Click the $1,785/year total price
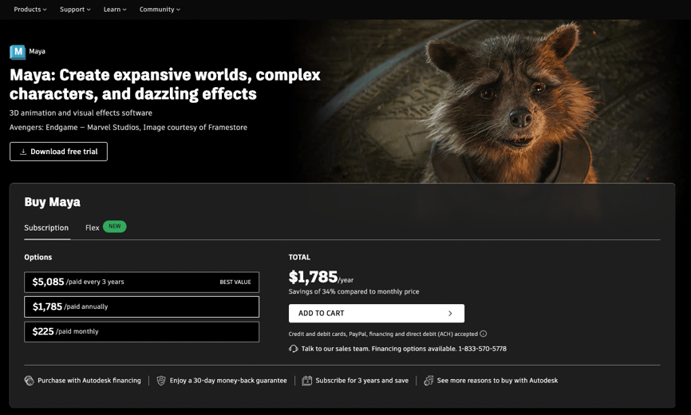The image size is (691, 415). [321, 277]
